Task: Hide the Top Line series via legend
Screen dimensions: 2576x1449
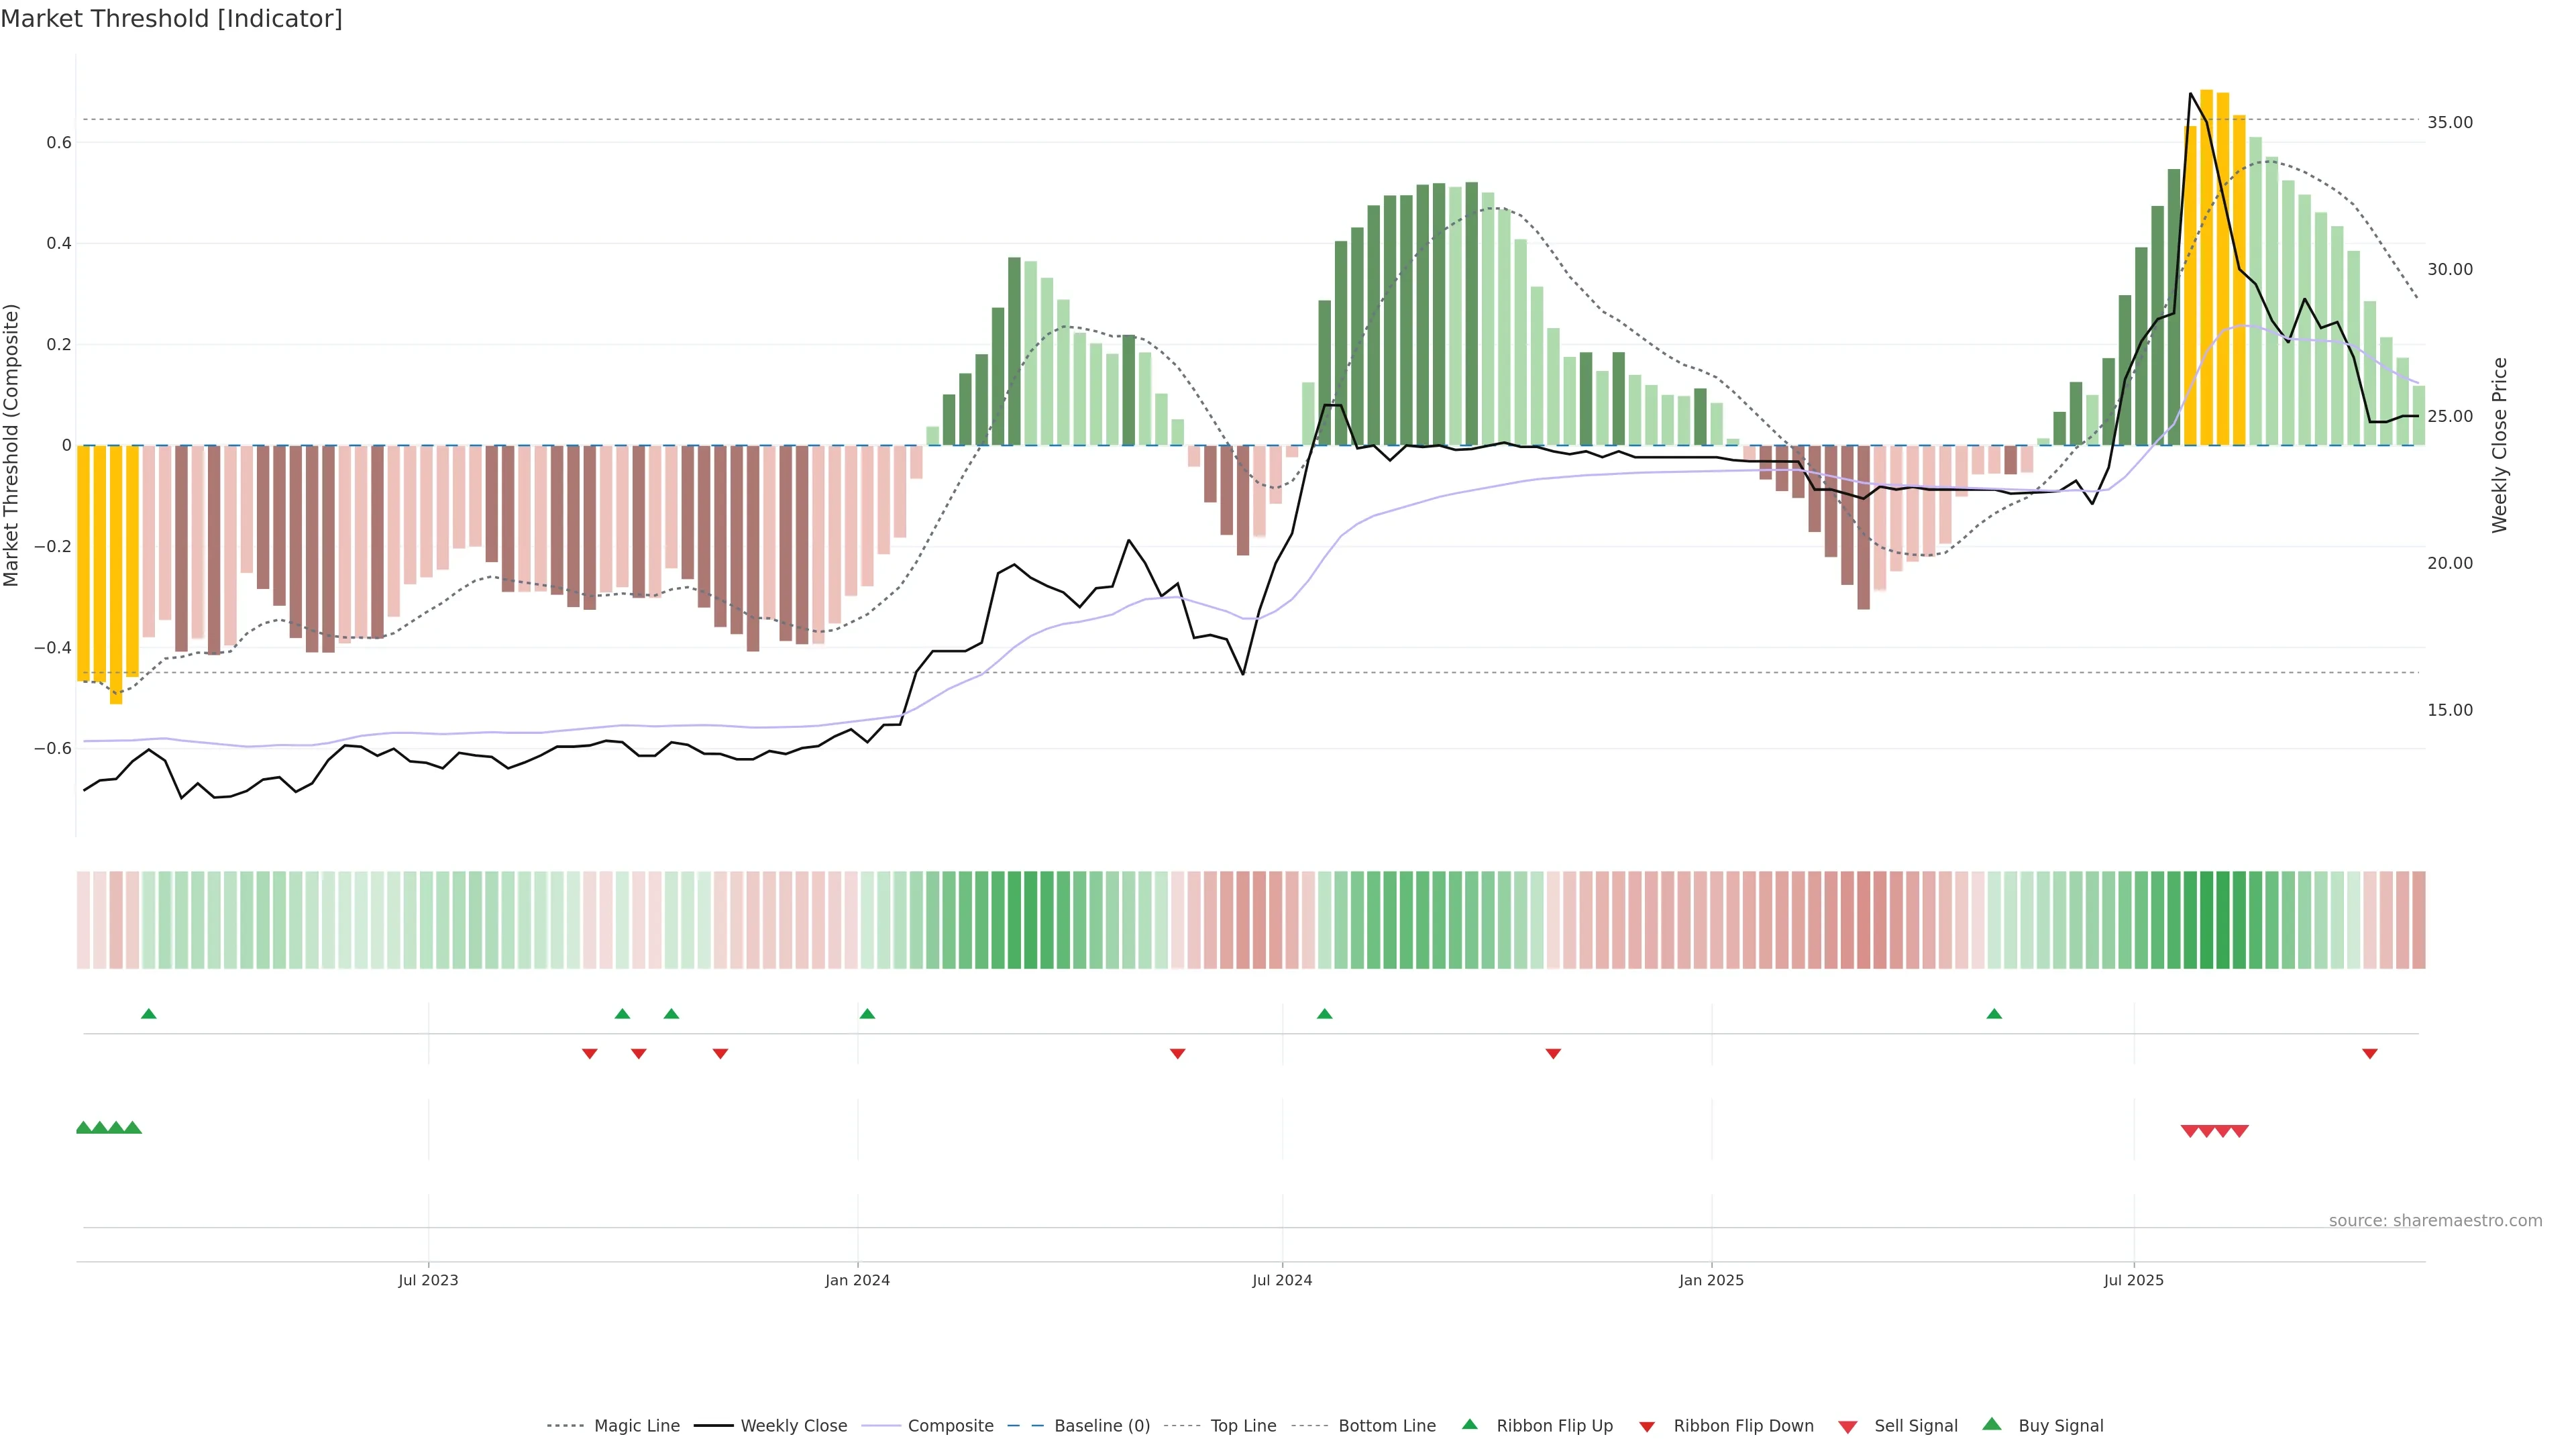Action: click(1243, 1426)
